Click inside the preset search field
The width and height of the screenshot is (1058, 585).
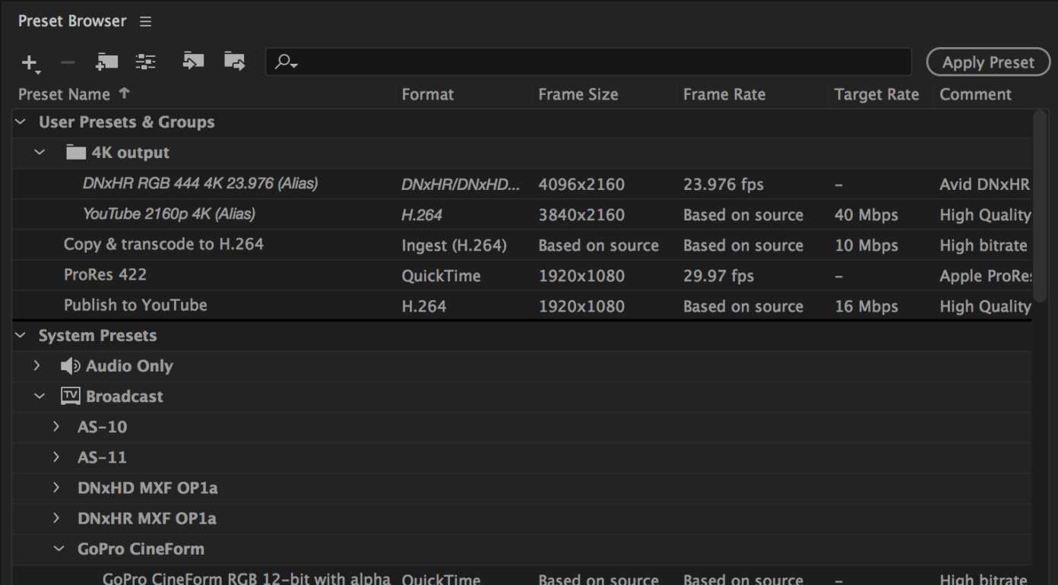pyautogui.click(x=532, y=62)
